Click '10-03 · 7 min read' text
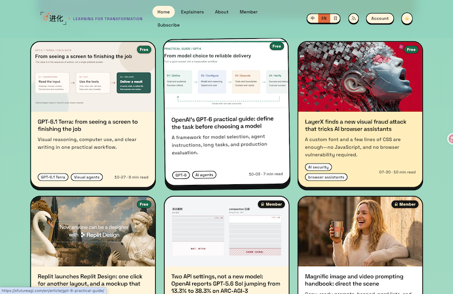This screenshot has height=294, width=453. (266, 174)
